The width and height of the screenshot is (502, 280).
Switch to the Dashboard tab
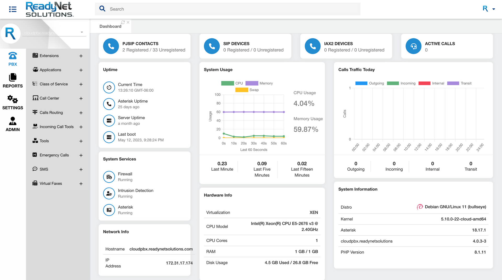tap(110, 26)
